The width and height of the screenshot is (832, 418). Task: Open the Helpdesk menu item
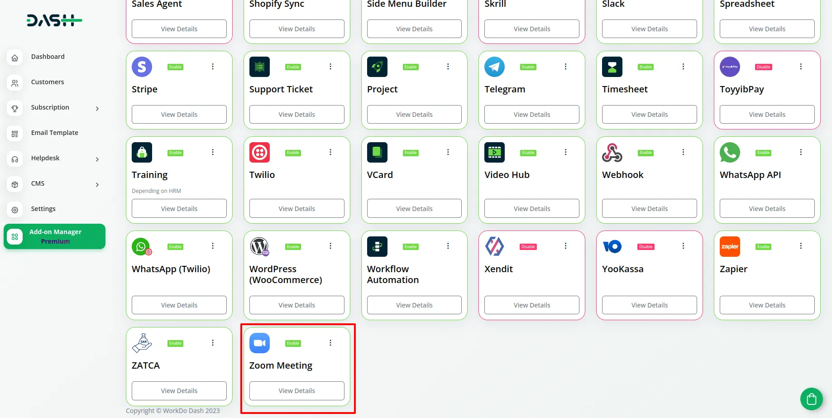click(x=54, y=159)
